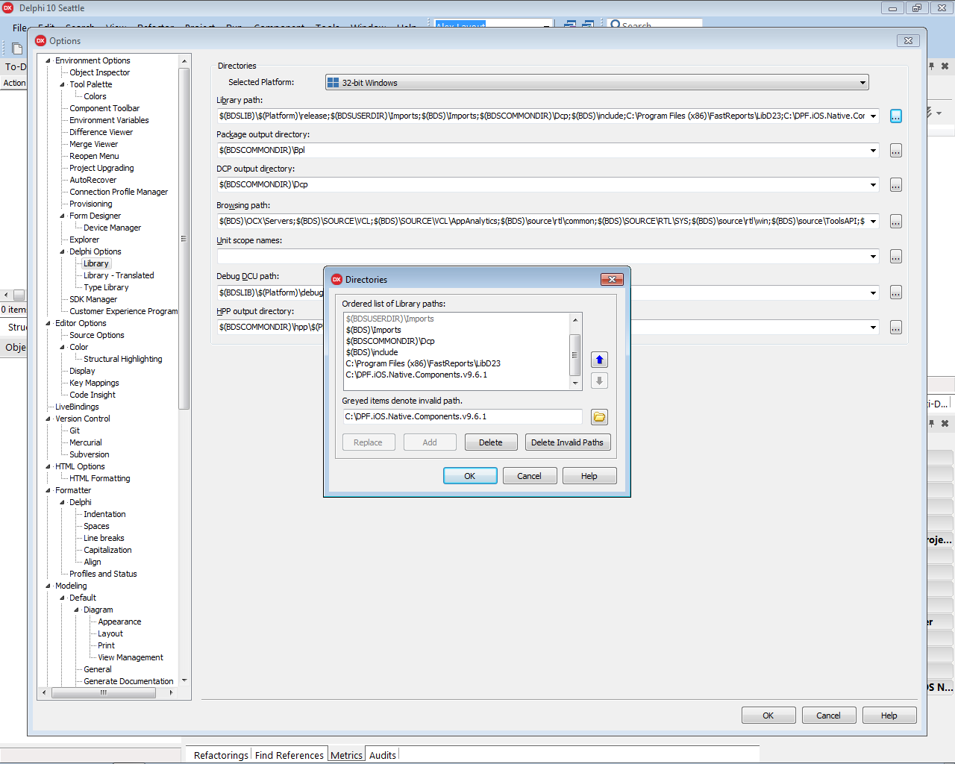Viewport: 955px width, 764px height.
Task: Collapse the Environment Options tree node
Action: [48, 61]
